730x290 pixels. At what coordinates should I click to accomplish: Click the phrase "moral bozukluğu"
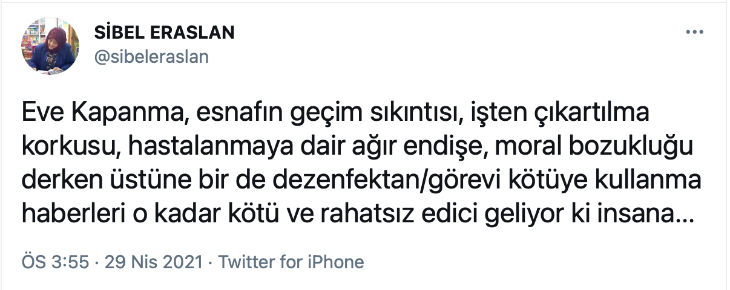pos(587,148)
